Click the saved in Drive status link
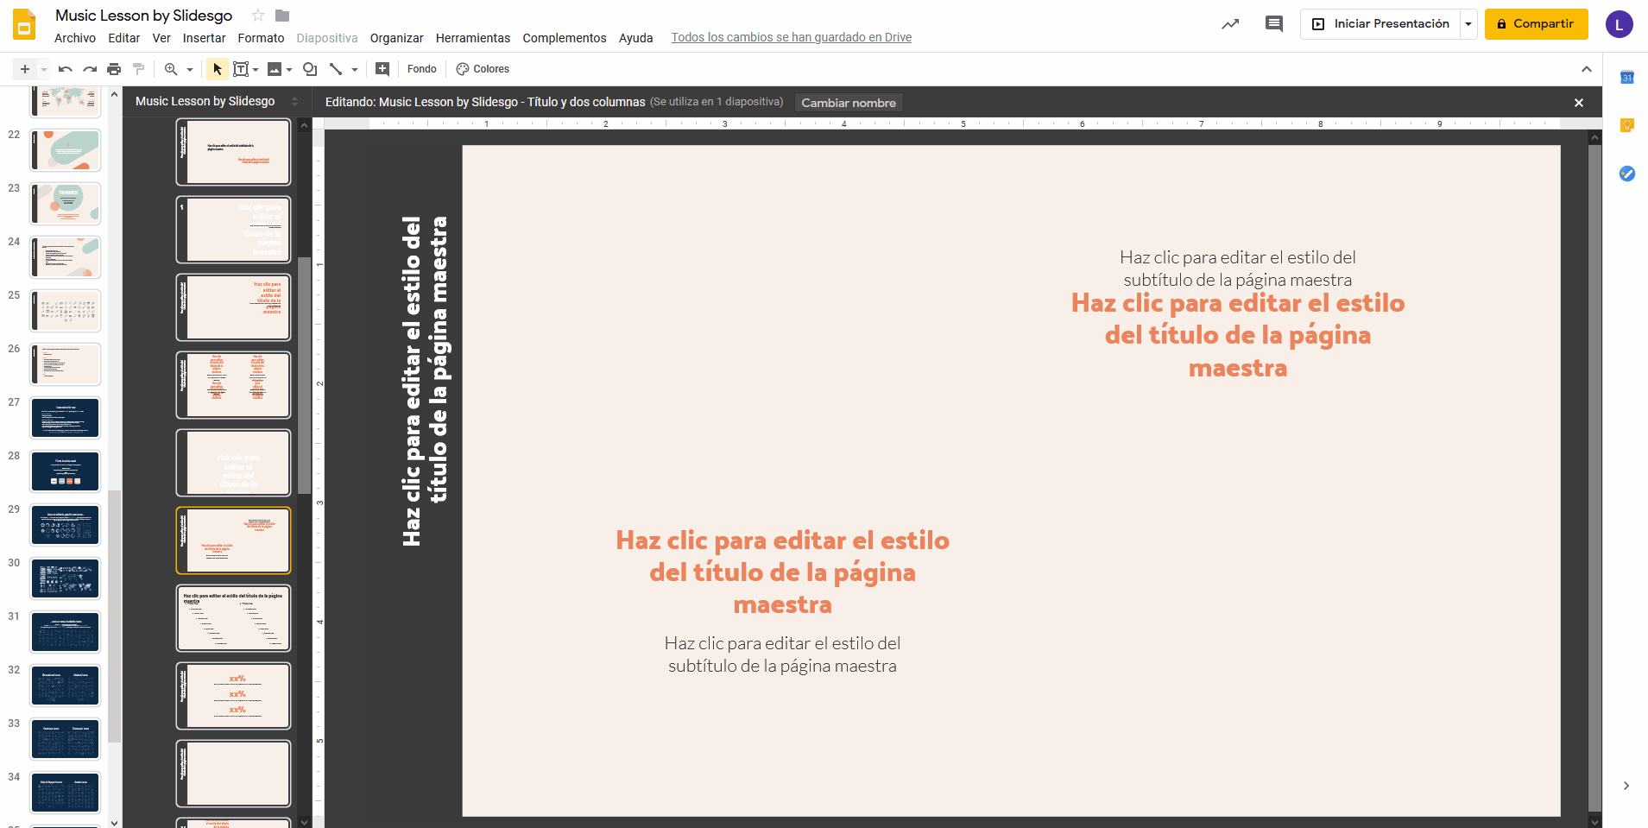 pyautogui.click(x=792, y=37)
